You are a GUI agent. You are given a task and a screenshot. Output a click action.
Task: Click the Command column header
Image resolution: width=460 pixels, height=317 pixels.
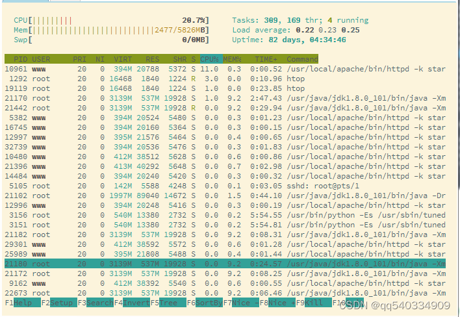point(303,59)
